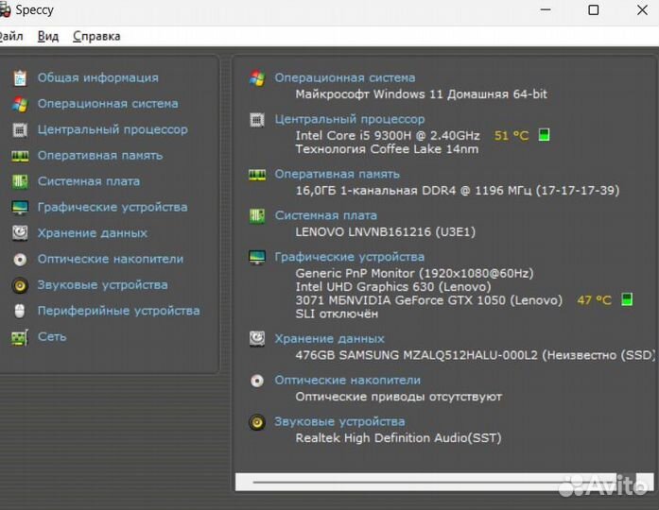
Task: Open Оперативная память heading link in summary
Action: (x=338, y=174)
